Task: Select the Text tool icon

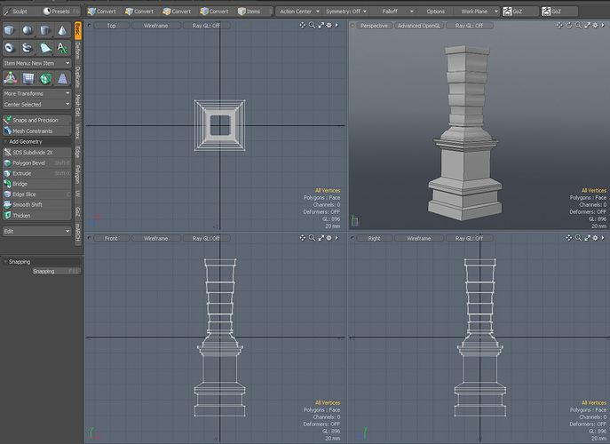Action: (x=62, y=48)
